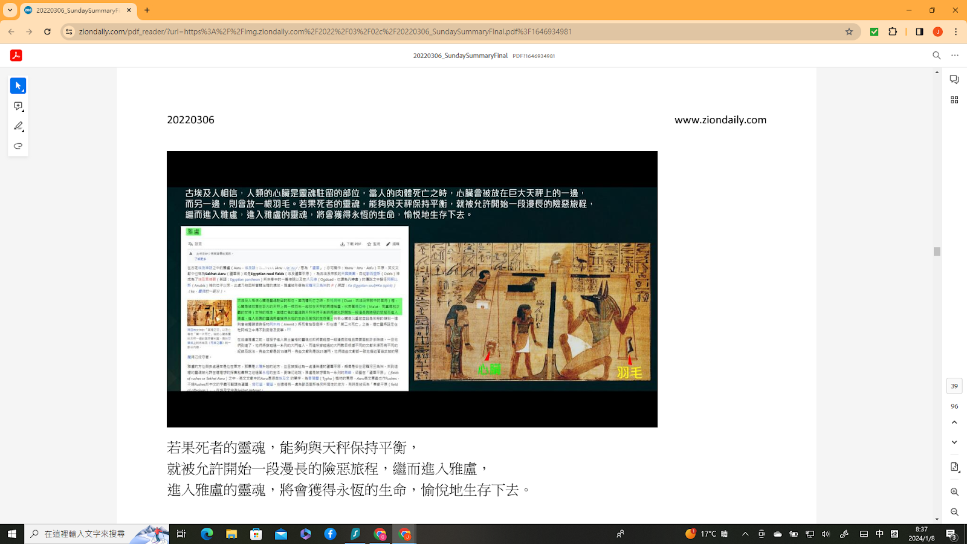Open the PDF viewer more options menu

pyautogui.click(x=955, y=56)
